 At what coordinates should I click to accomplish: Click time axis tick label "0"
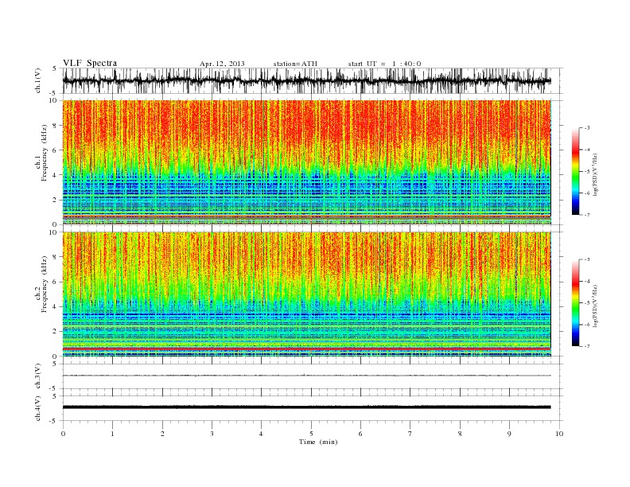[x=63, y=434]
